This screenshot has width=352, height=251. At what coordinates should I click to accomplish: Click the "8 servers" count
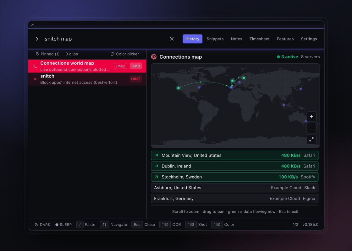click(310, 57)
